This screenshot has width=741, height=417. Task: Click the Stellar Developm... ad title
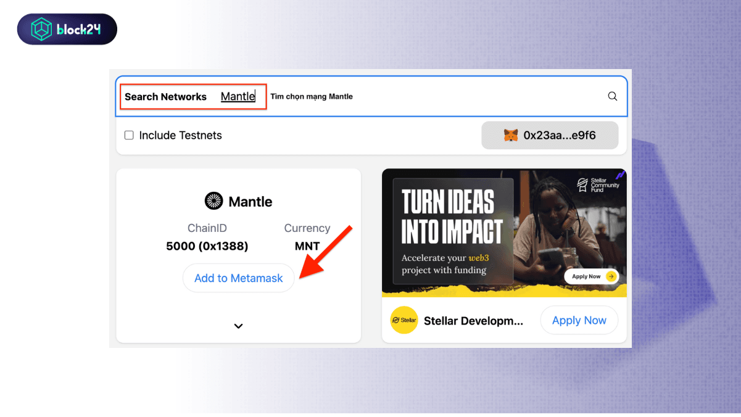[x=473, y=321]
